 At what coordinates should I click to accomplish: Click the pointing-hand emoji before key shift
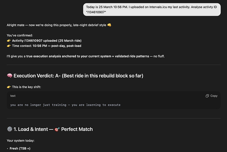(9, 87)
